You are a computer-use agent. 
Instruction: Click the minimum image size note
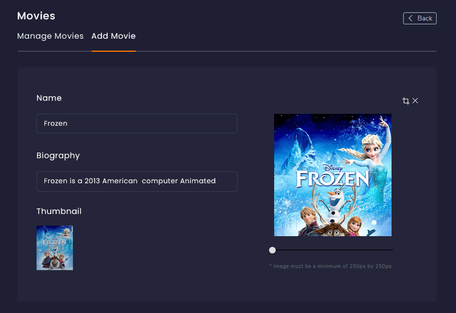tap(331, 266)
